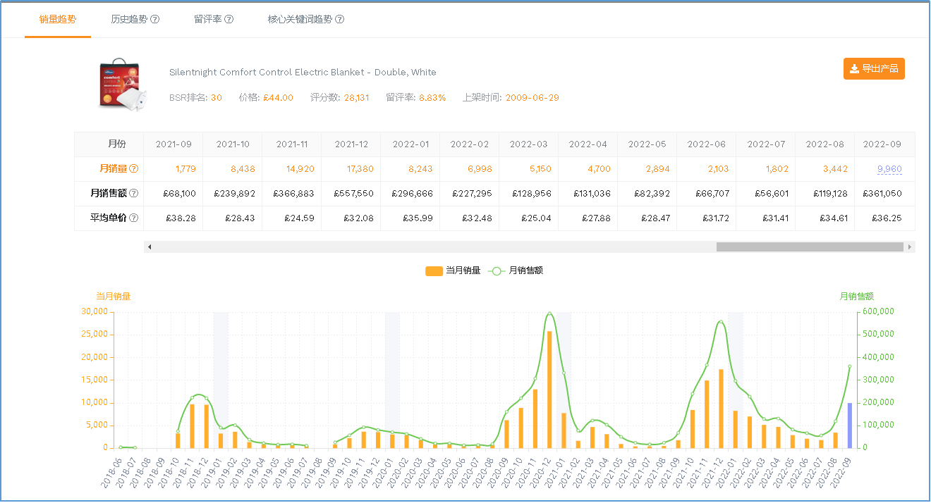Click 导出产品 export button

pyautogui.click(x=874, y=69)
